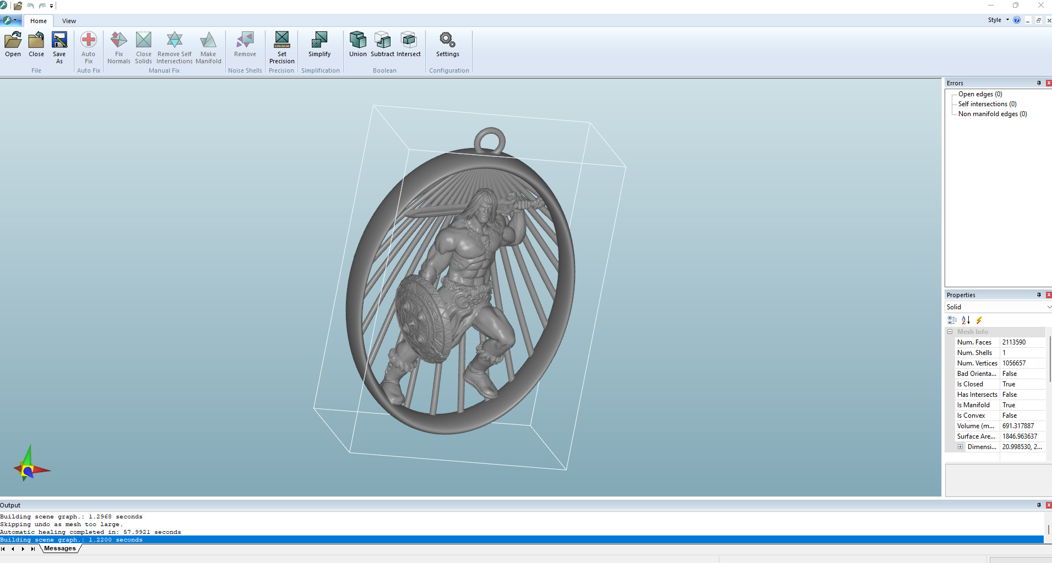Image resolution: width=1052 pixels, height=563 pixels.
Task: Click the Categorized view icon in Properties
Action: tap(952, 320)
